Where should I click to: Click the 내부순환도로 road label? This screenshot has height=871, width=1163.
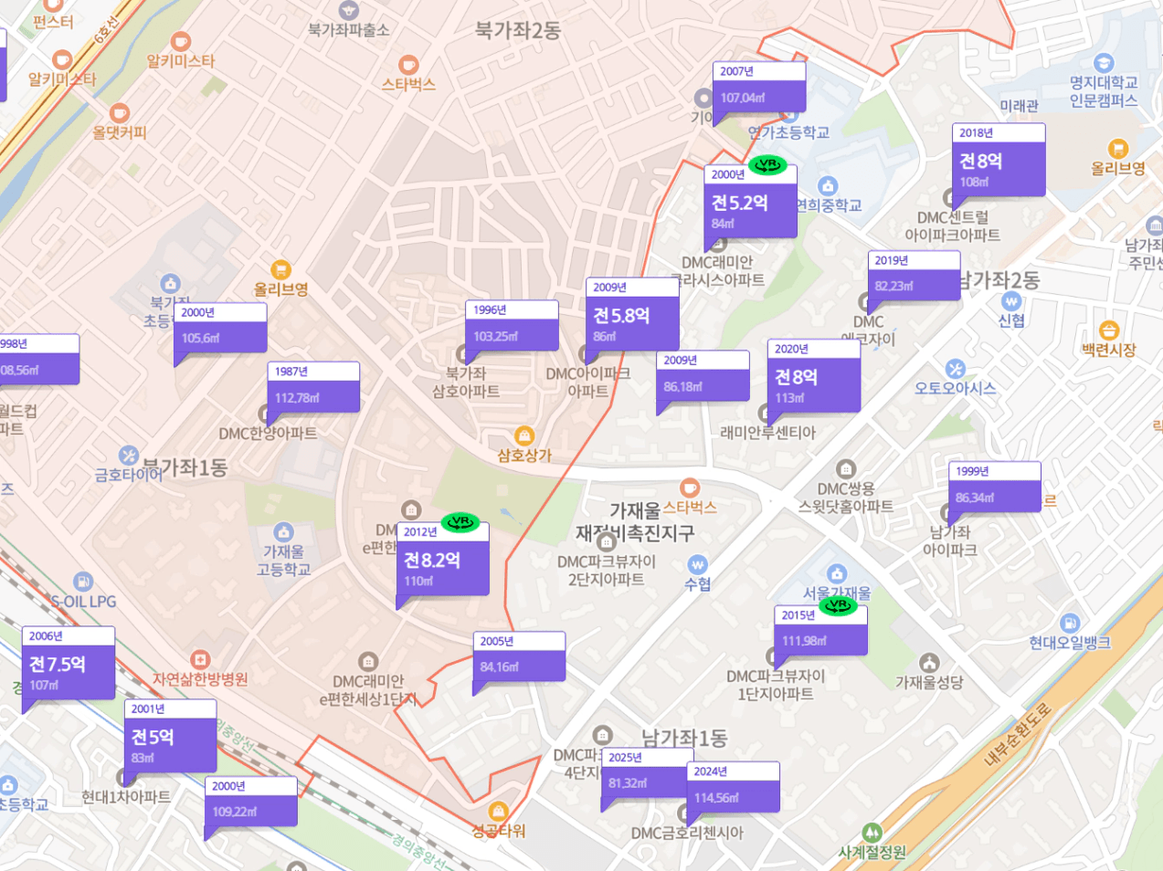click(x=1019, y=734)
